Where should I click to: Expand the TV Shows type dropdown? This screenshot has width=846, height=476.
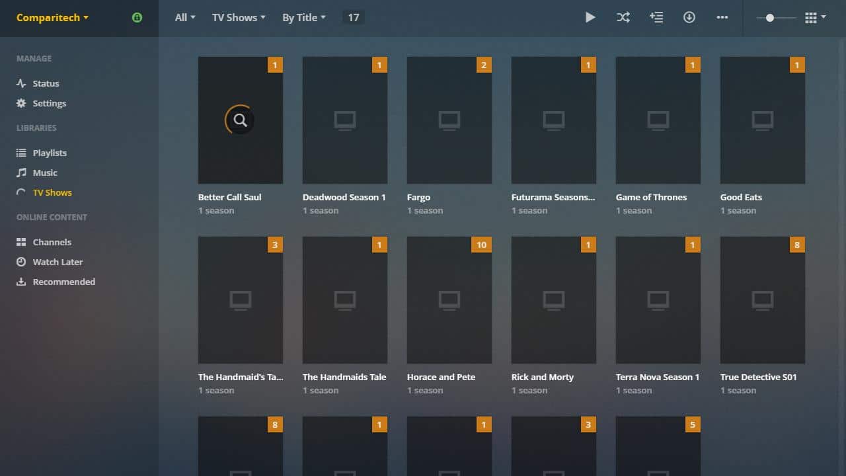click(238, 17)
